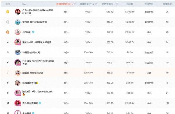Image resolution: width=175 pixels, height=114 pixels.
Task: Open avatar of 和田玉老郑个人号
Action: pyautogui.click(x=18, y=52)
